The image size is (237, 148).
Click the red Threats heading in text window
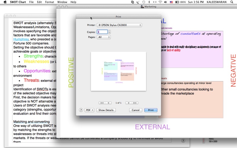31,80
